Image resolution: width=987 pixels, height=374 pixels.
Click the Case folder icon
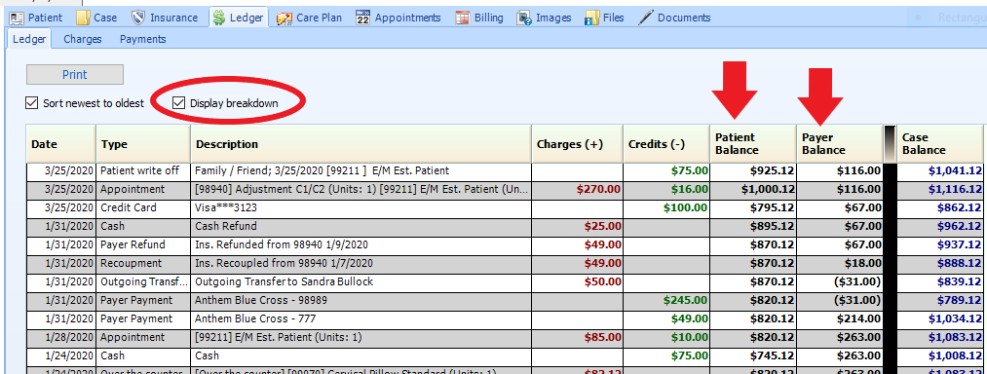(x=83, y=18)
